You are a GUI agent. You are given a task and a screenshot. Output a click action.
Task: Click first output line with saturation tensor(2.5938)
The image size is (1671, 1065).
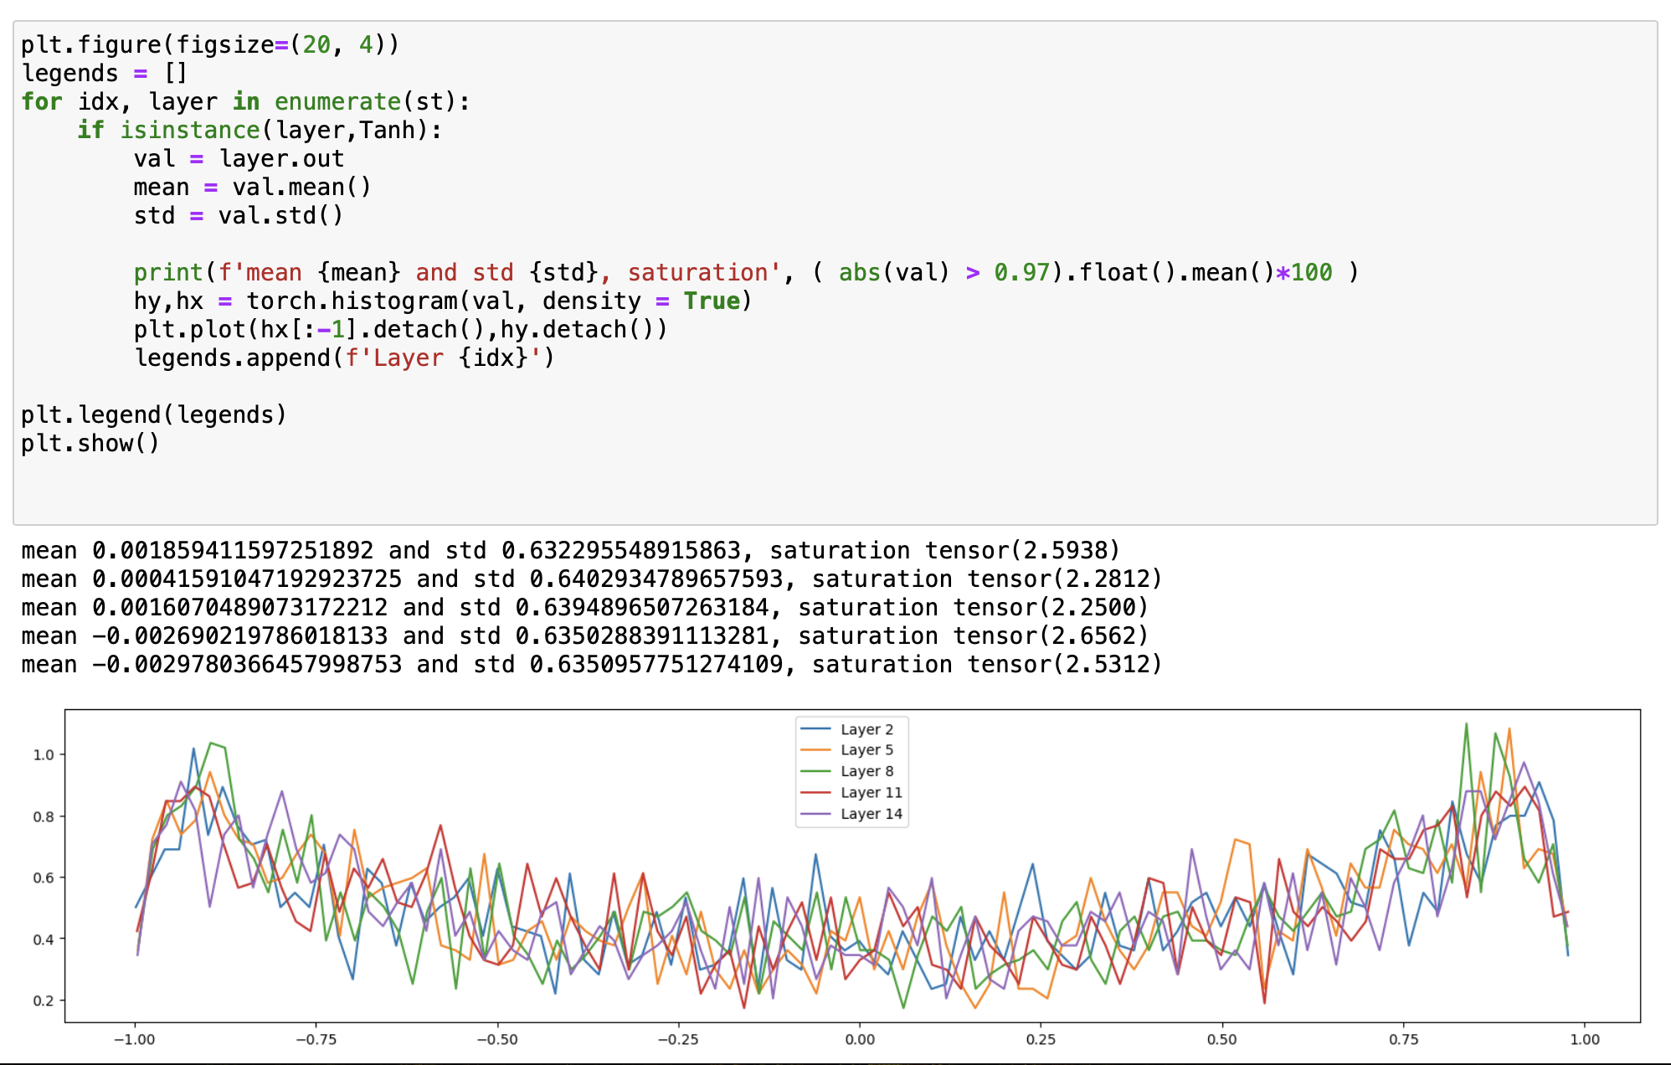pyautogui.click(x=569, y=550)
